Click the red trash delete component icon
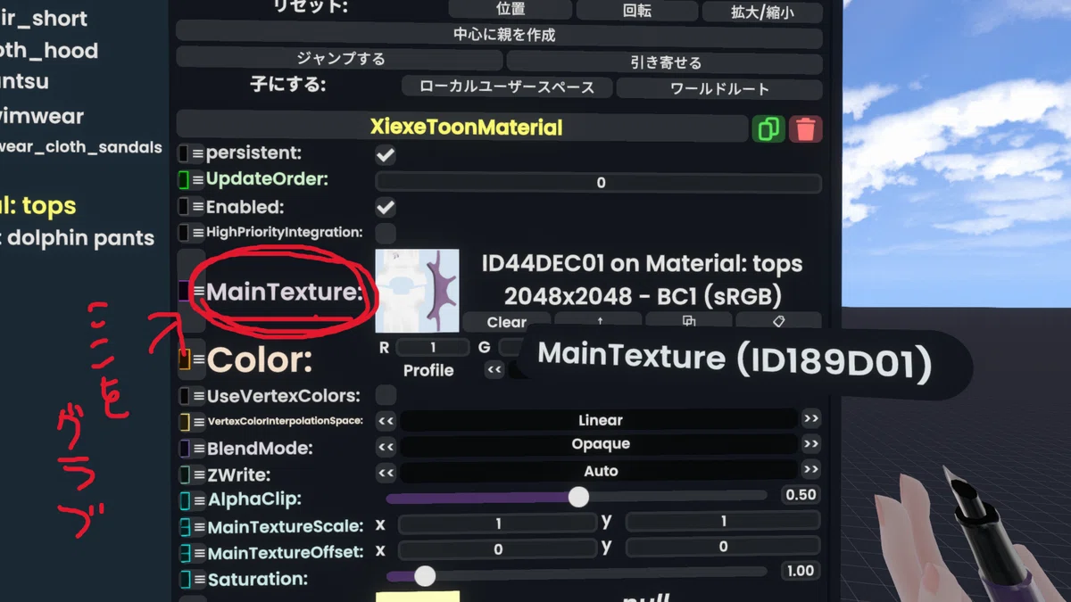Screen dimensions: 1071x602 click(x=806, y=128)
